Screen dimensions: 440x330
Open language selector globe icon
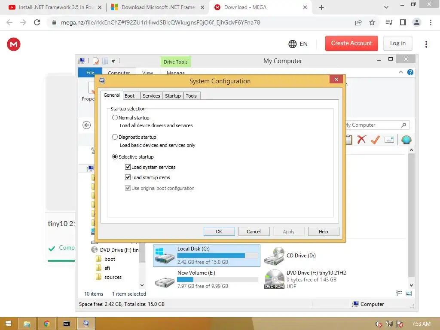(292, 44)
